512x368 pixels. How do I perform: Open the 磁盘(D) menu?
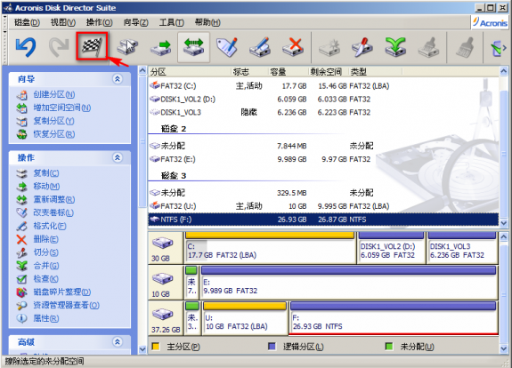click(x=27, y=22)
